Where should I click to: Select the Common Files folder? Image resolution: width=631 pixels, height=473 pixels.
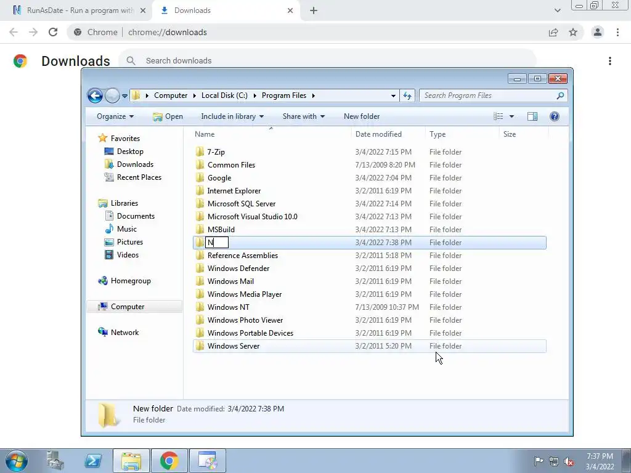231,165
